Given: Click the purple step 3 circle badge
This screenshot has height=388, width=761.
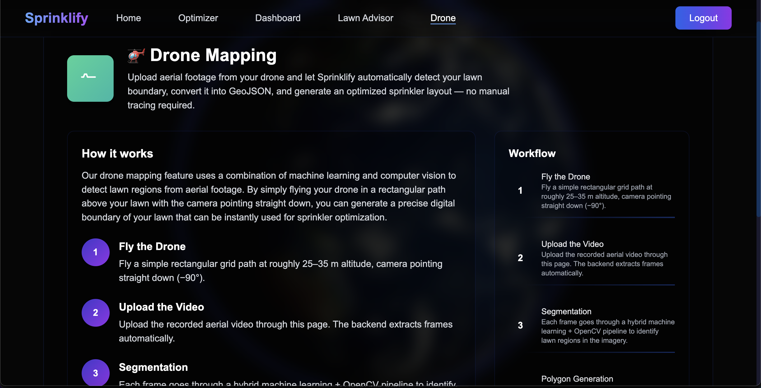Looking at the screenshot, I should pos(95,372).
